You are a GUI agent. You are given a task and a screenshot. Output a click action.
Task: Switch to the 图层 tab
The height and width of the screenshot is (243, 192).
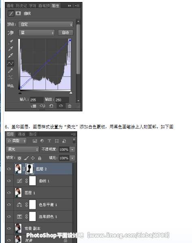[x=10, y=134]
